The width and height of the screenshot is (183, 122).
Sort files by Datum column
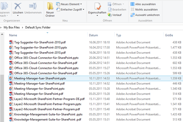pos(93,36)
